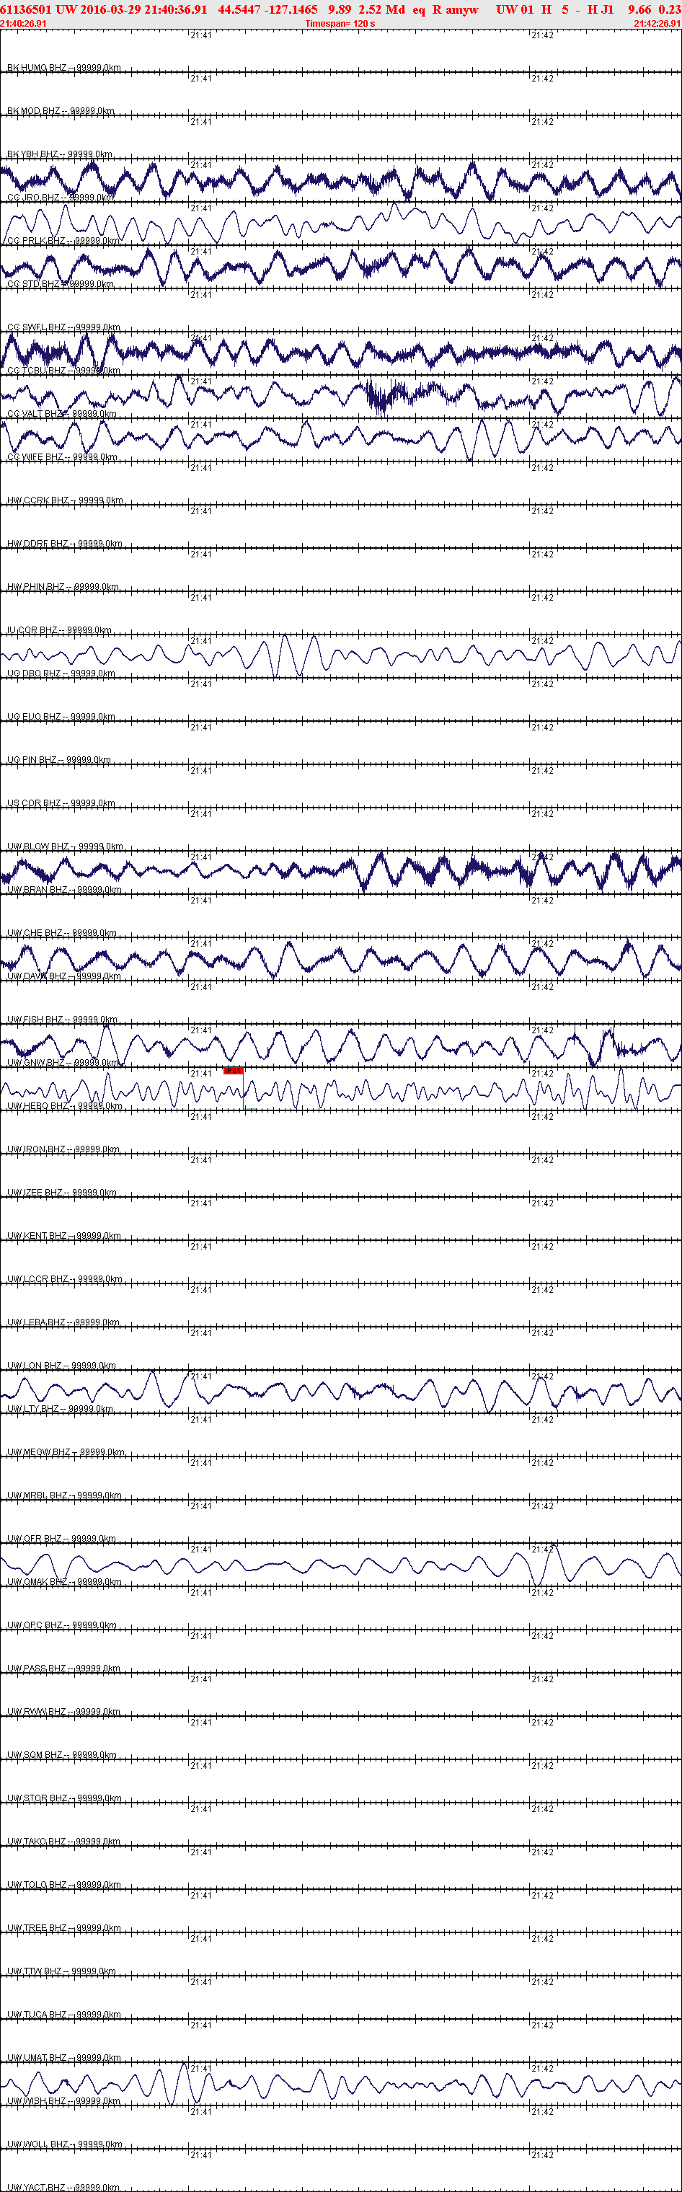Select the IU.COR BHZ channel label
This screenshot has height=2192, width=682.
[60, 630]
